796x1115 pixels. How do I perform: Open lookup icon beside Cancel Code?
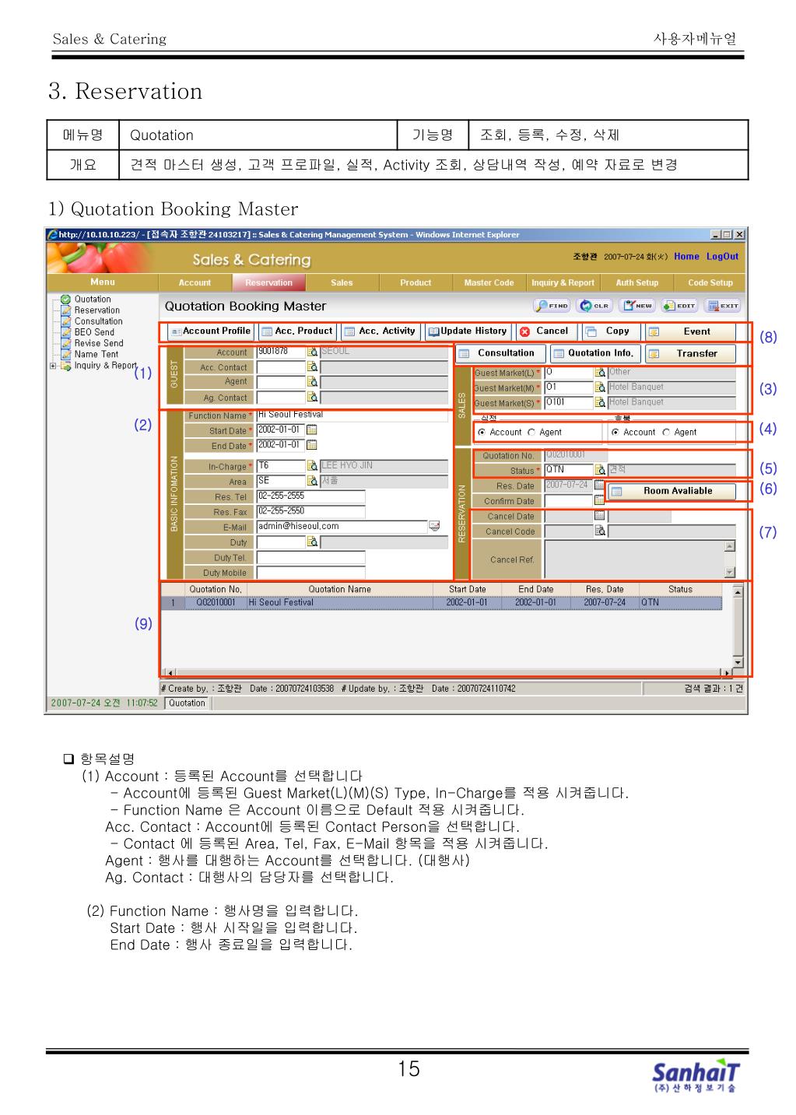pos(600,531)
